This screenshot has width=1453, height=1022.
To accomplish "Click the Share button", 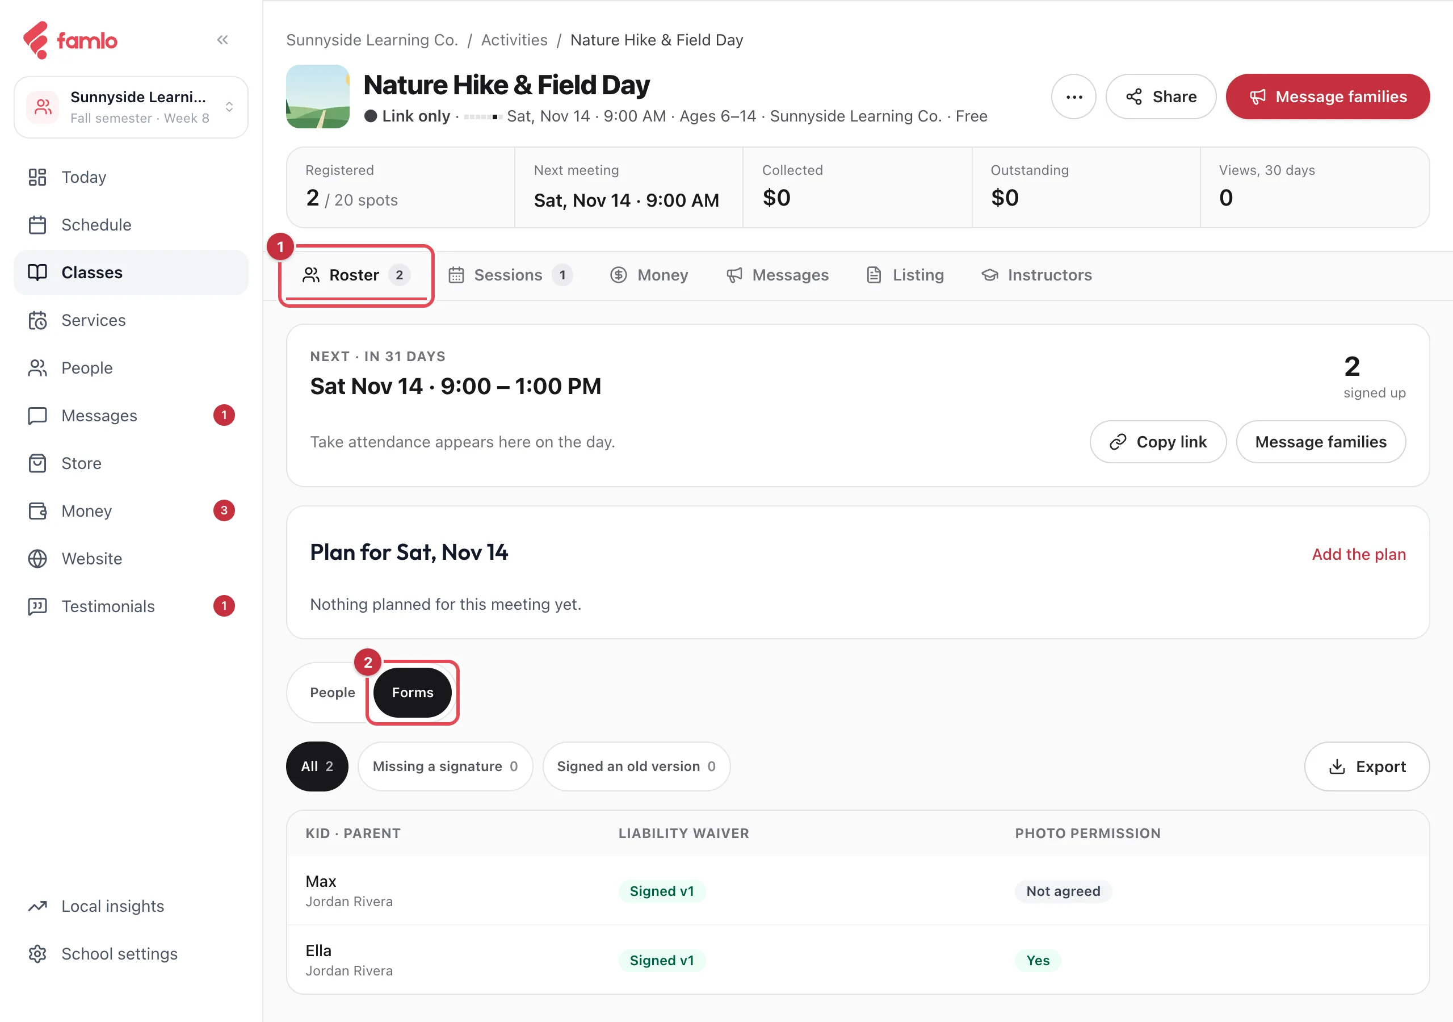I will (x=1161, y=97).
